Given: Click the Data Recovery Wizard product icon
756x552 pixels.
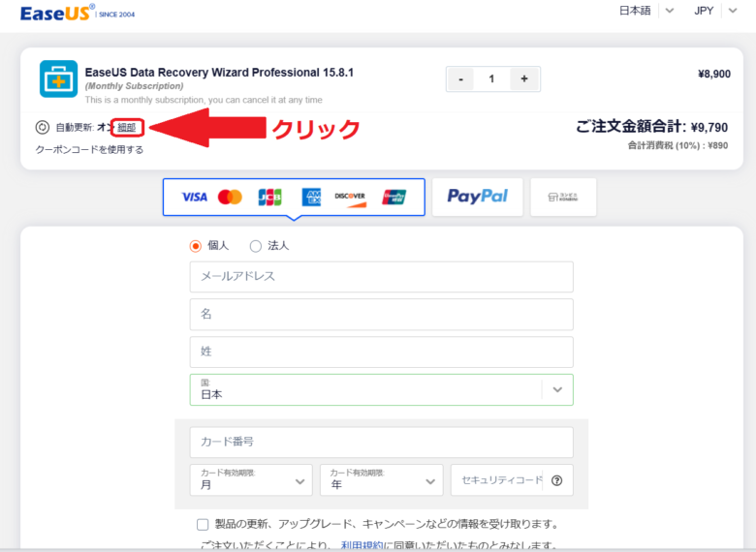Looking at the screenshot, I should click(58, 79).
